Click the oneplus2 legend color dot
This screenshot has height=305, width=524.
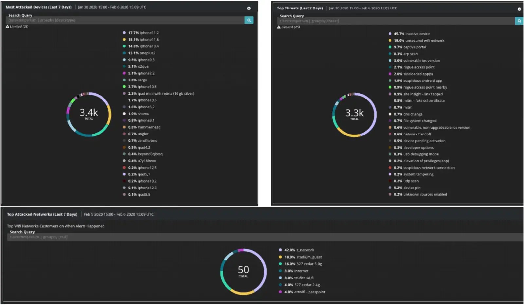coord(124,53)
